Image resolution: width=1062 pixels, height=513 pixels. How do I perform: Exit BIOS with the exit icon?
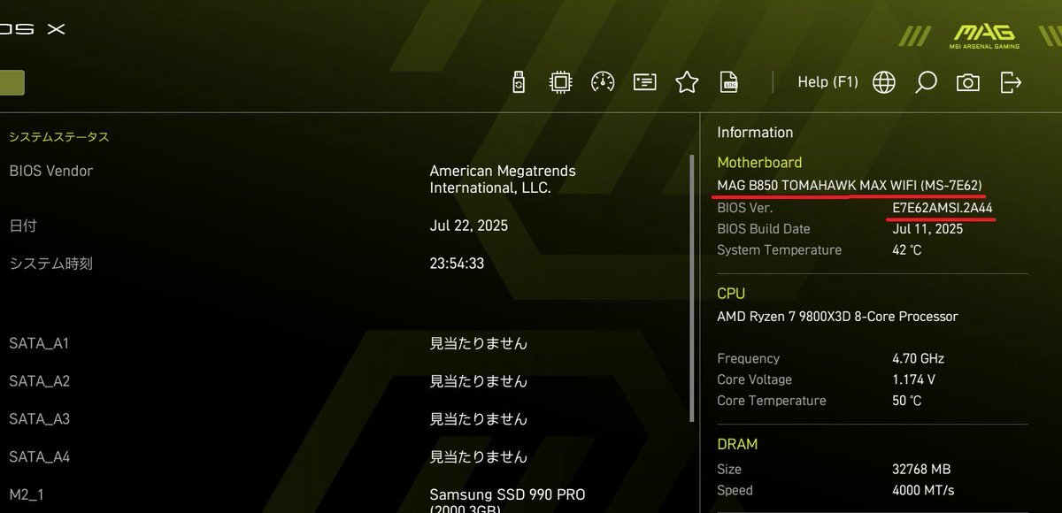(x=1011, y=82)
